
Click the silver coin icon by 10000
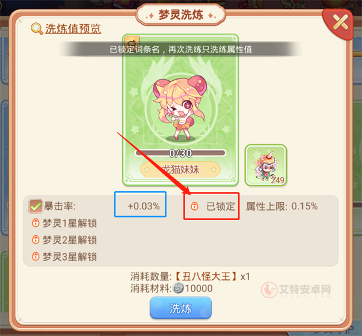[x=178, y=288]
